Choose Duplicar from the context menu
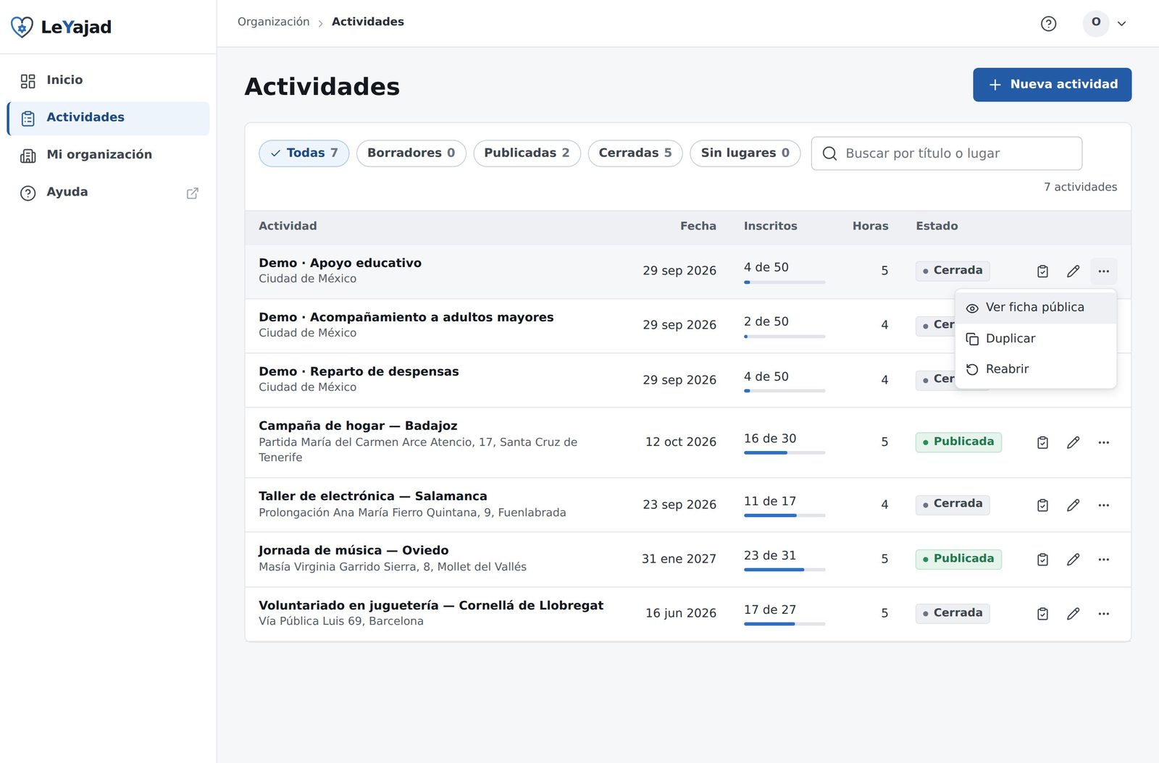Viewport: 1159px width, 763px height. (x=1035, y=339)
